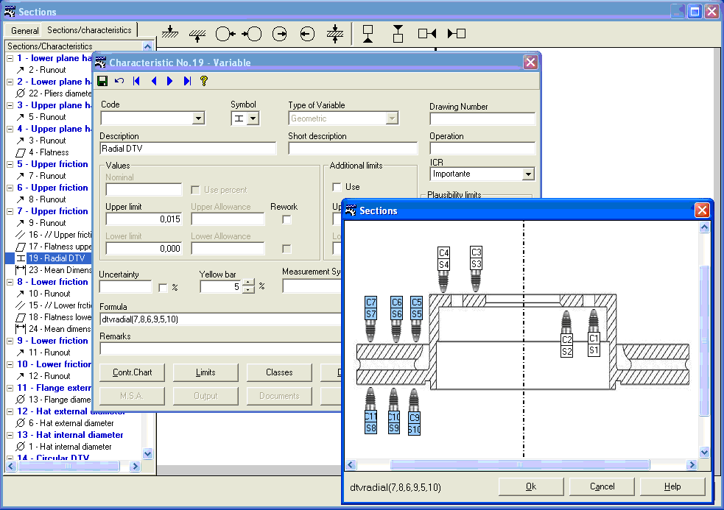Select right triangle with square icon
Screen dimensions: 724x510
coord(457,34)
